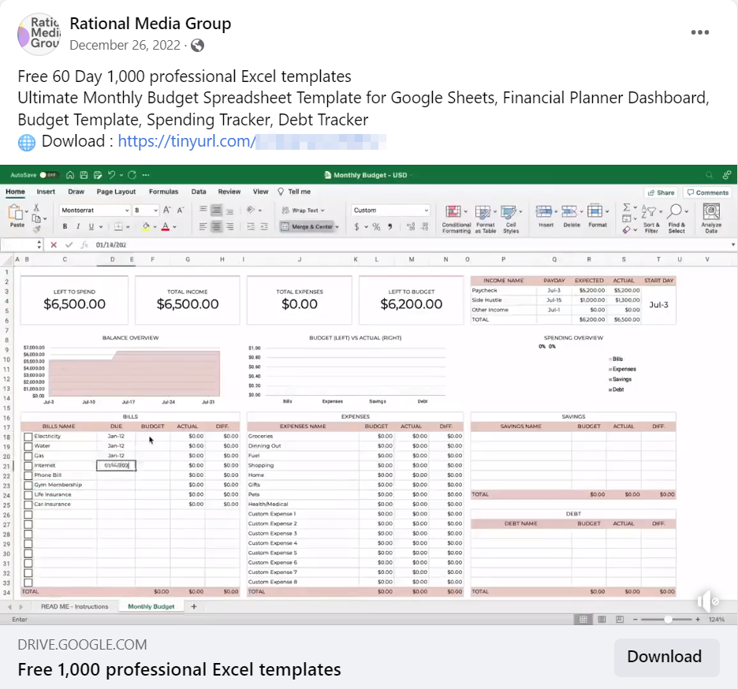Switch to the Formulas ribbon tab

click(163, 192)
